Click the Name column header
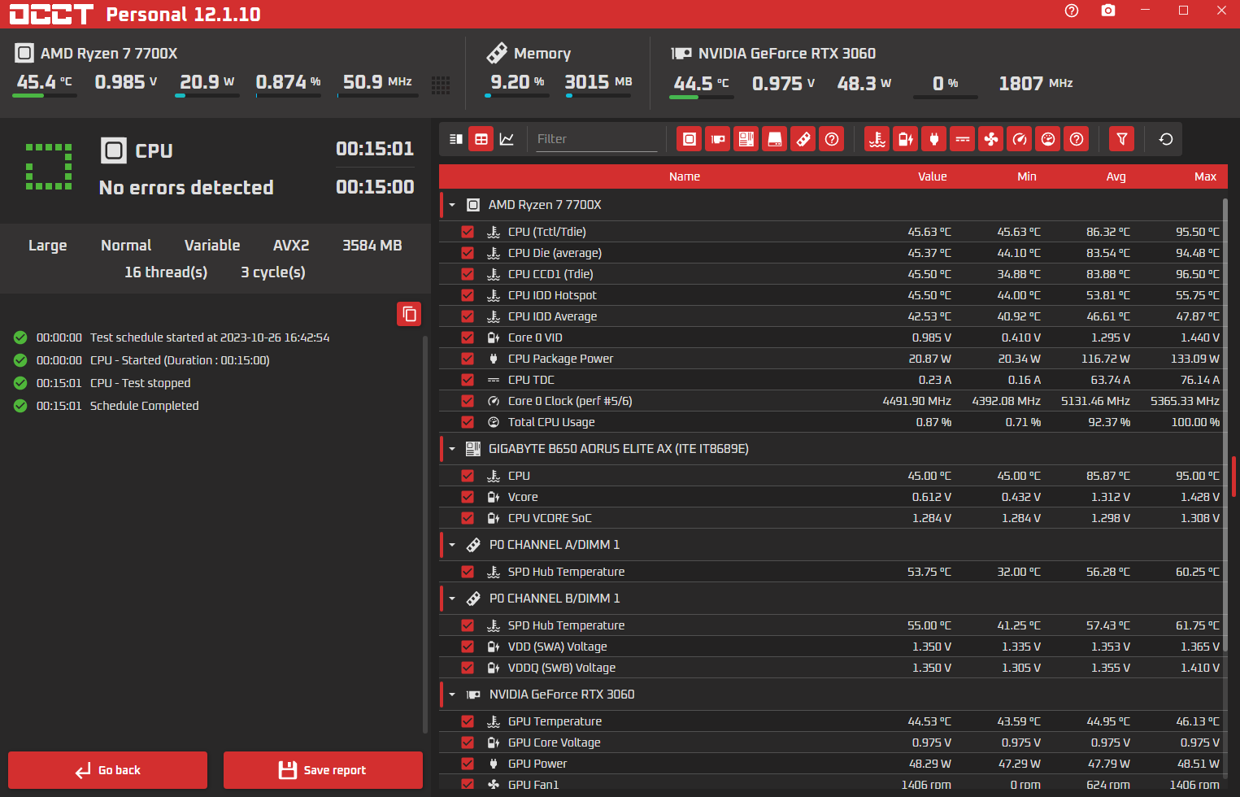The image size is (1240, 797). point(684,176)
